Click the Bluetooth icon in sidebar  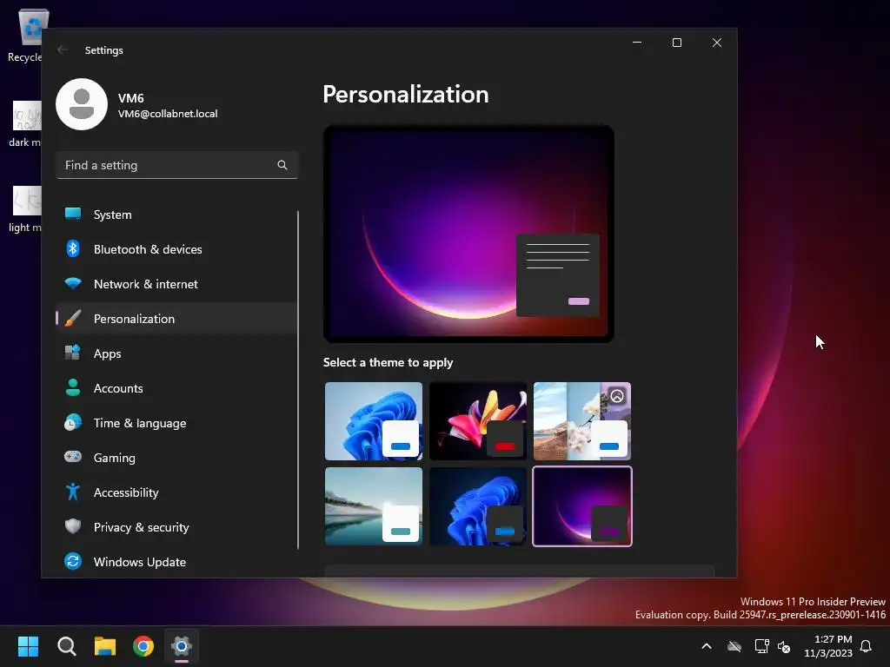(x=73, y=249)
